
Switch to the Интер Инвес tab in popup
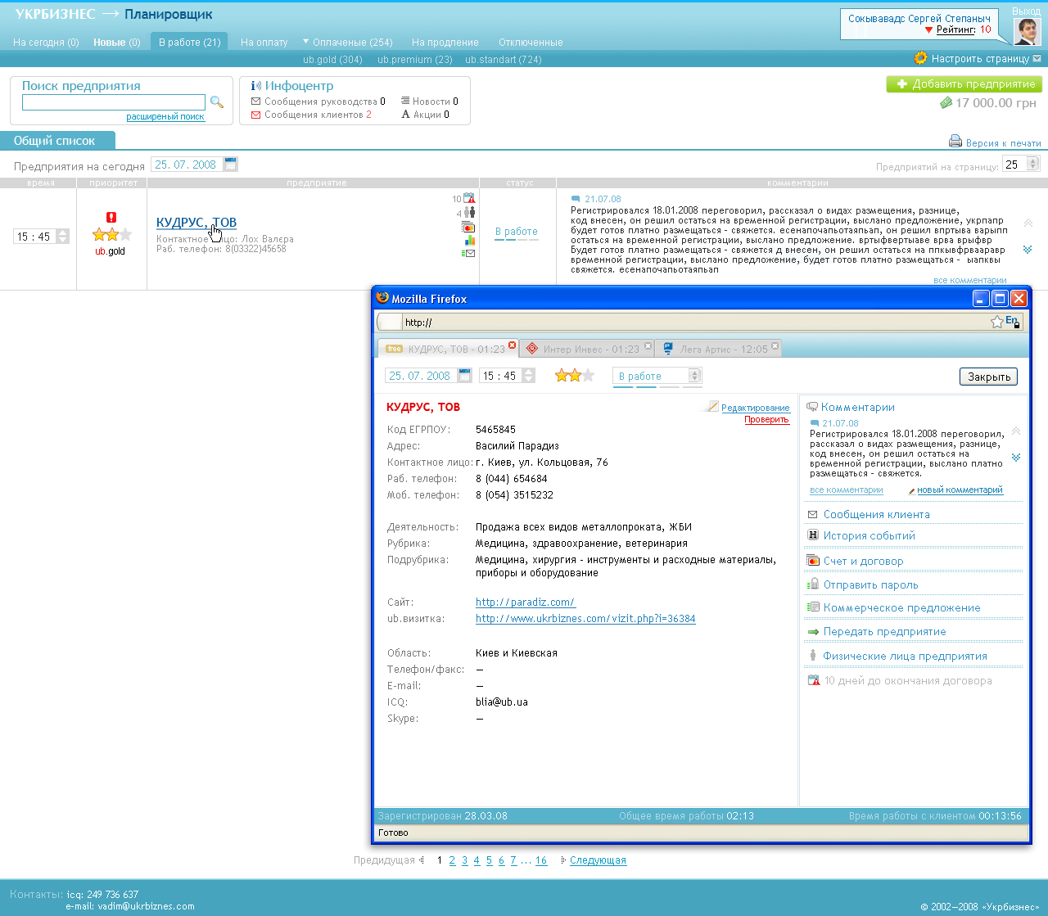pyautogui.click(x=587, y=349)
